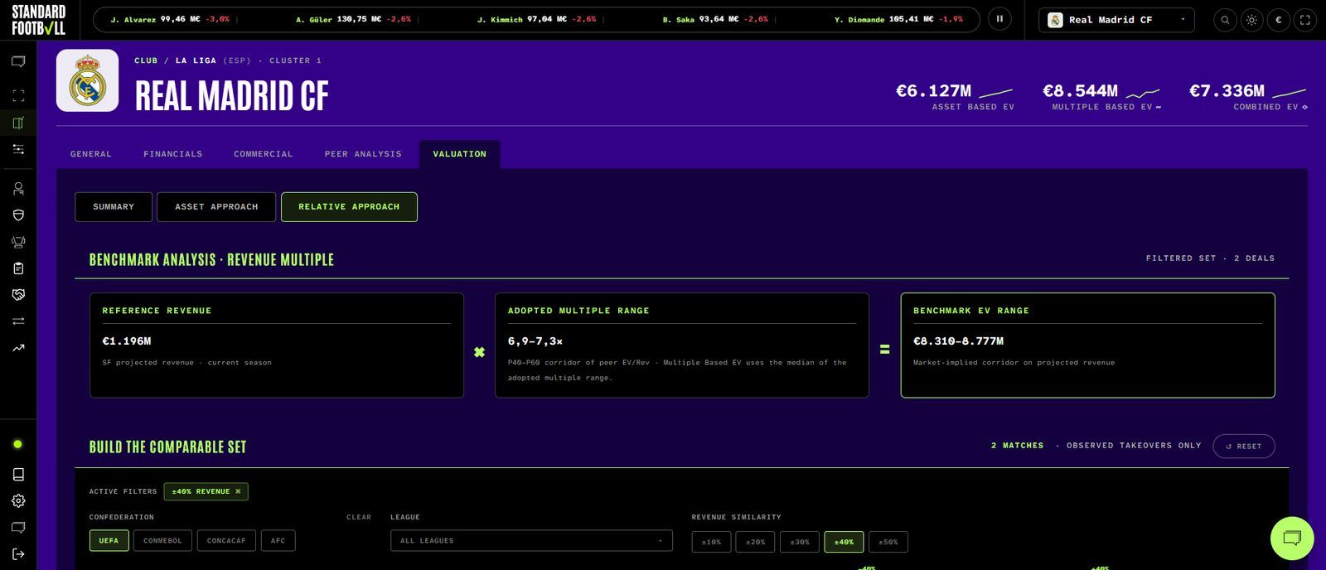
Task: Open the clipboard icon in the sidebar
Action: pos(18,268)
